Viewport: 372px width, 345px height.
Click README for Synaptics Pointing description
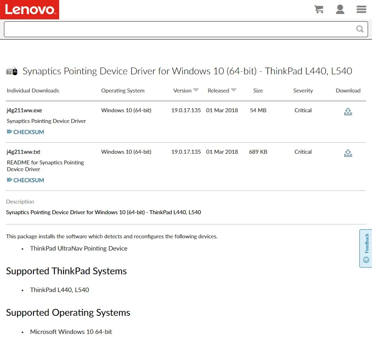(x=45, y=166)
